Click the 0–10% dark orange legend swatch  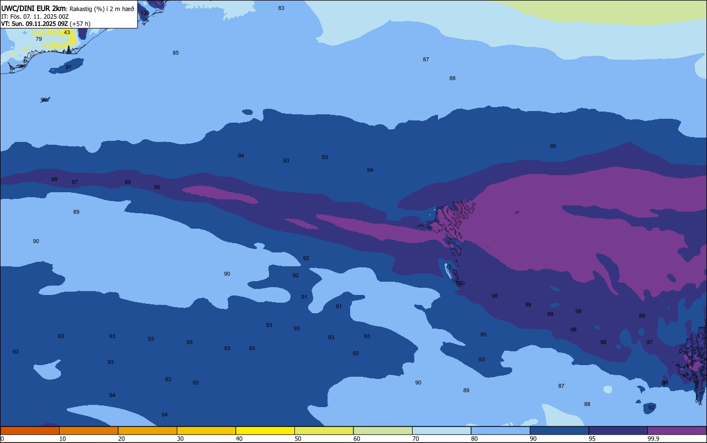click(x=29, y=430)
